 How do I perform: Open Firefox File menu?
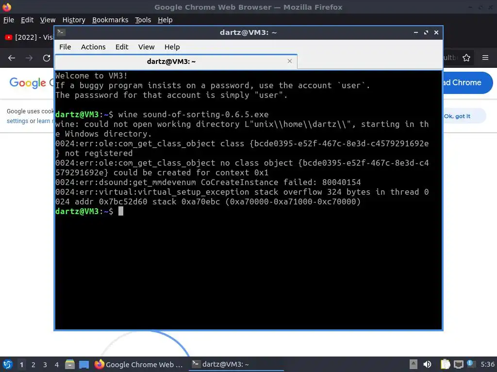coord(9,20)
